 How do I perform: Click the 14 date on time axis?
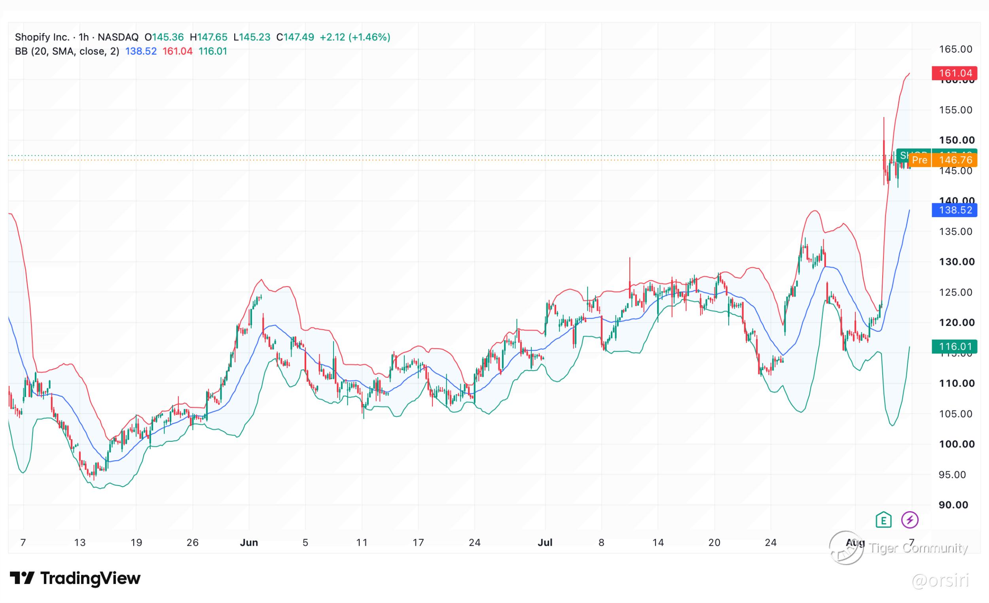click(658, 543)
